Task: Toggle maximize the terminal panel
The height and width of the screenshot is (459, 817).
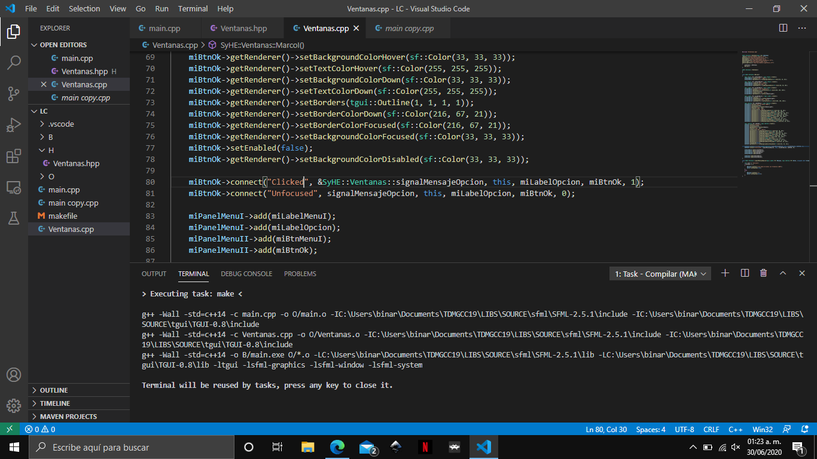Action: [x=783, y=273]
